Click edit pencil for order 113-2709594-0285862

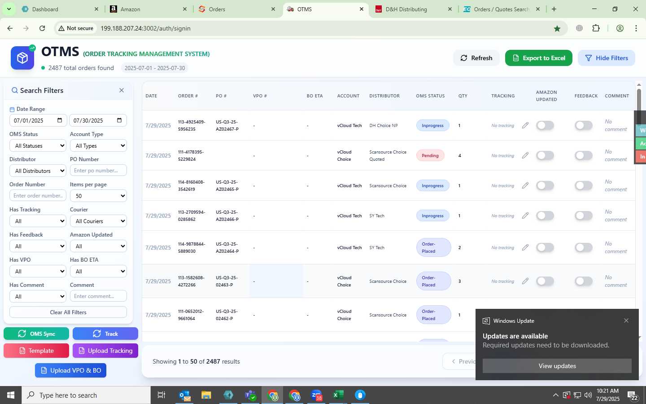[525, 215]
